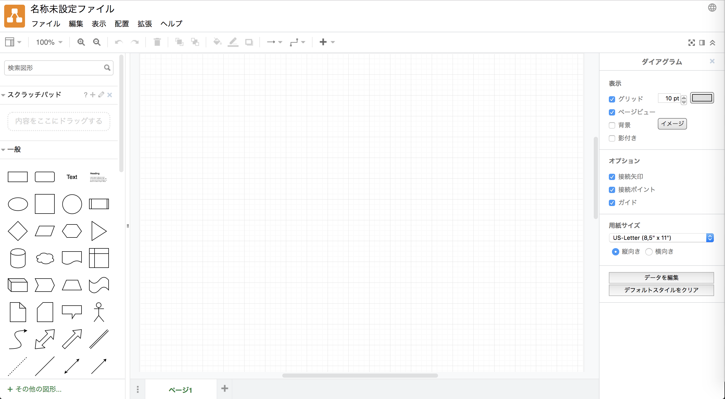Viewport: 725px width, 399px height.
Task: Select the actor stick figure shape
Action: [99, 312]
